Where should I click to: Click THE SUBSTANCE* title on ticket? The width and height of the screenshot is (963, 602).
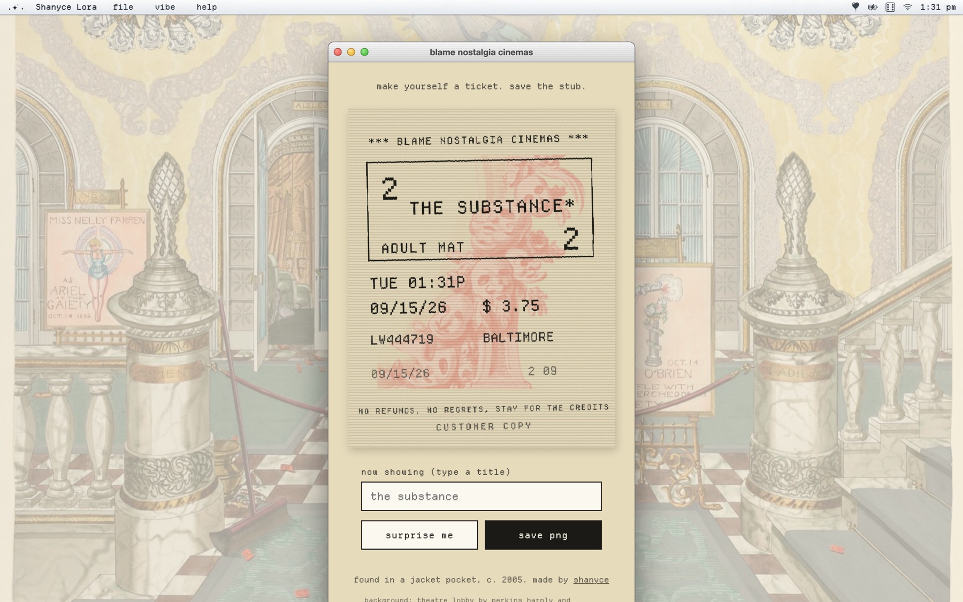click(x=492, y=207)
